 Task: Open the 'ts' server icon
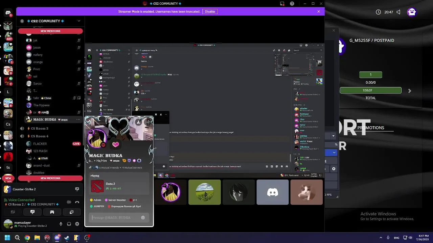[x=8, y=167]
